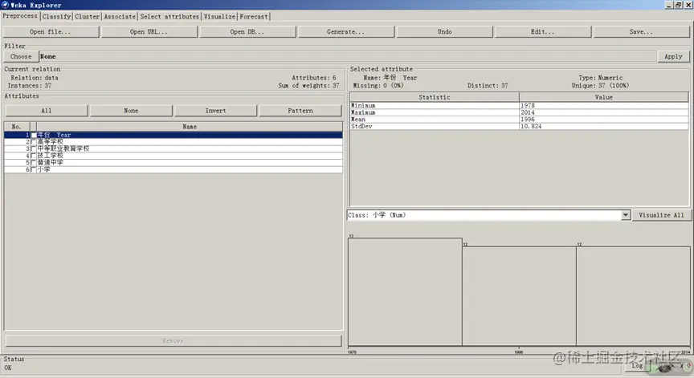Click the Undo button
The width and height of the screenshot is (694, 378).
444,32
